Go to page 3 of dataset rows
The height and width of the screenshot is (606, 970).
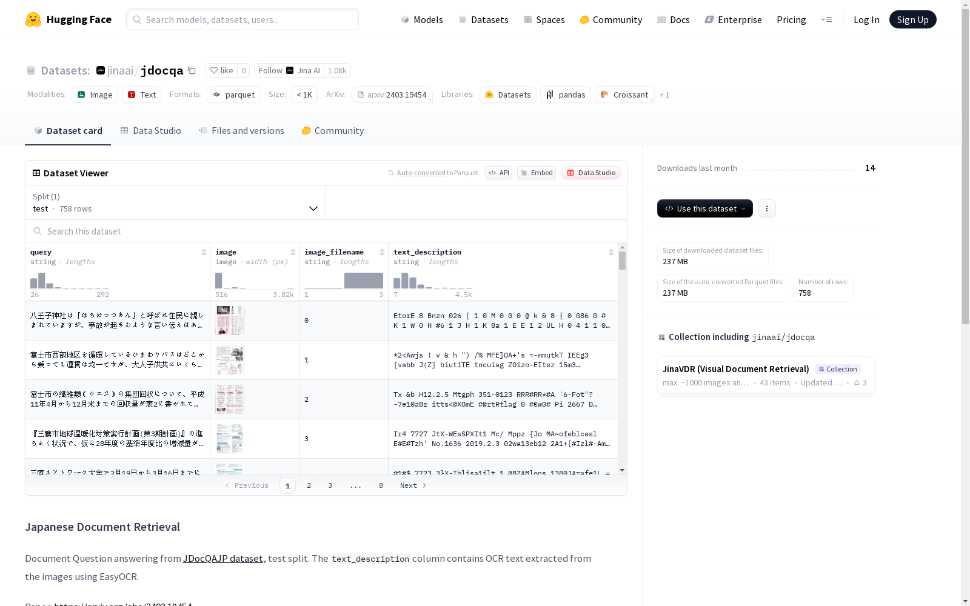[330, 485]
